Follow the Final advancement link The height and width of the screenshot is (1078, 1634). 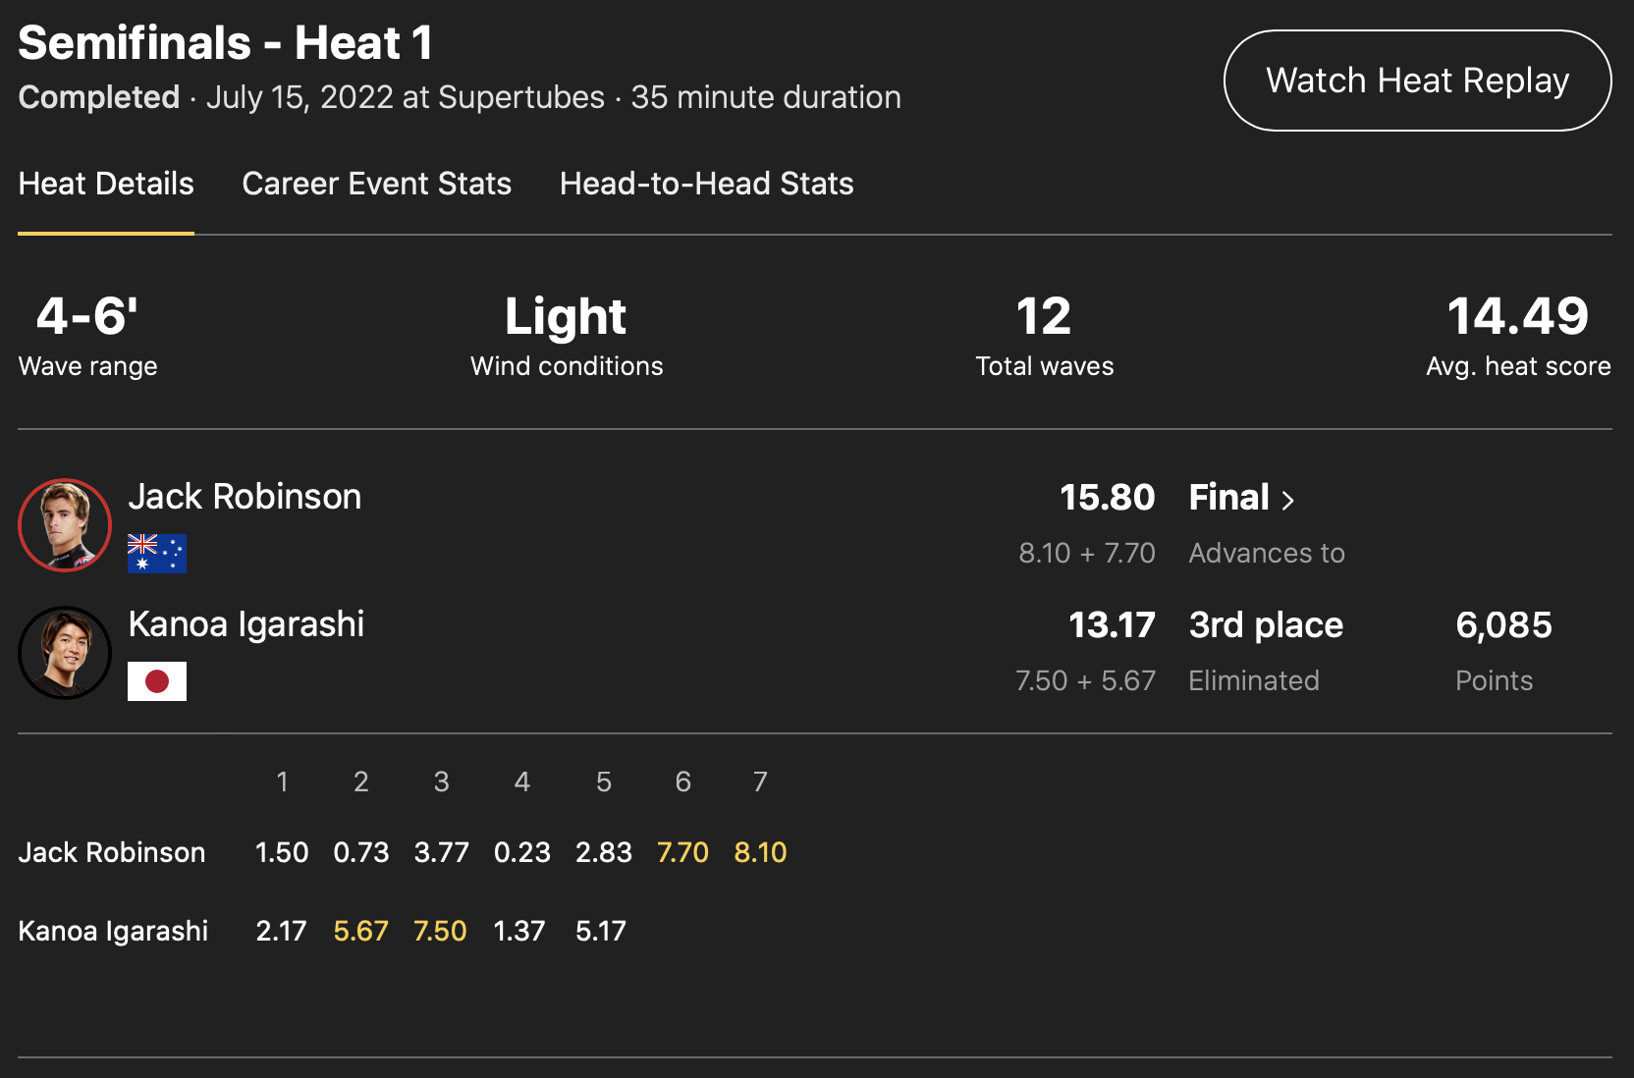click(x=1229, y=498)
